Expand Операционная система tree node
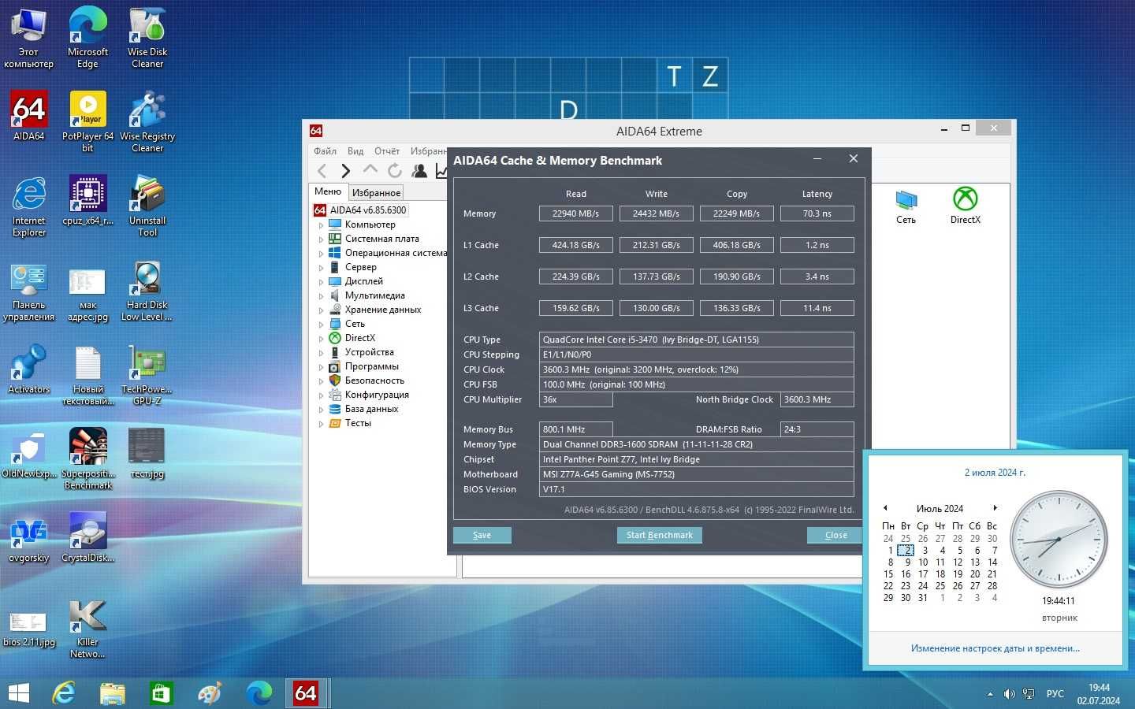 point(321,254)
